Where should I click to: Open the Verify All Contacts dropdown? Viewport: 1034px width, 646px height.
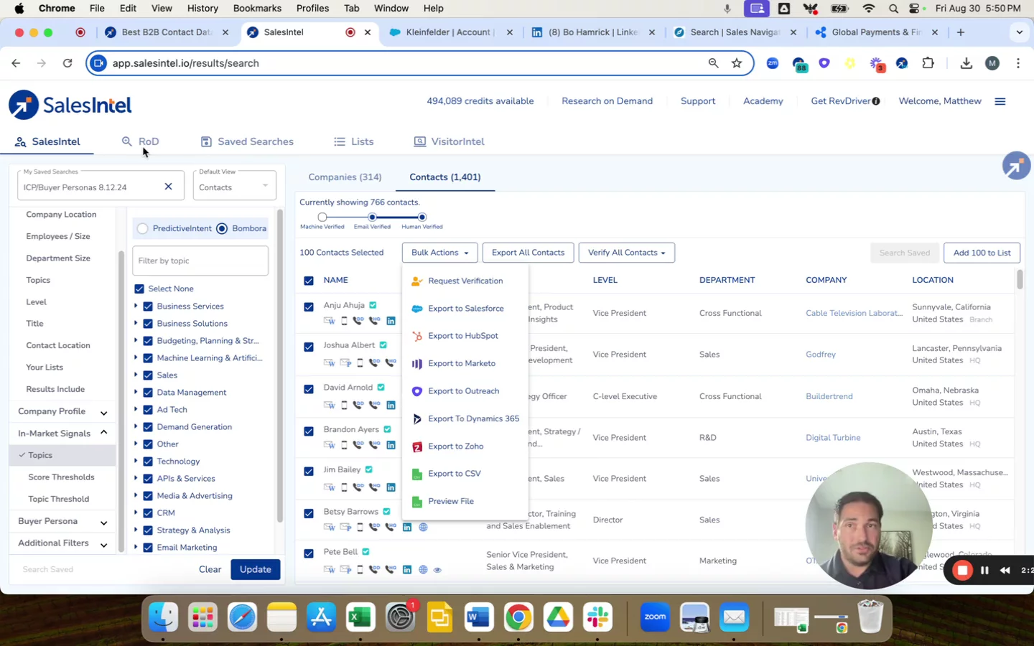[626, 253]
